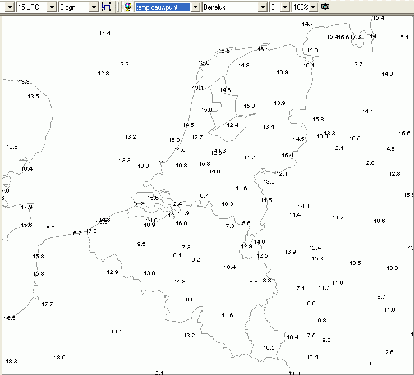Click the 18.9 station value on map
This screenshot has height=375, width=414.
(59, 357)
